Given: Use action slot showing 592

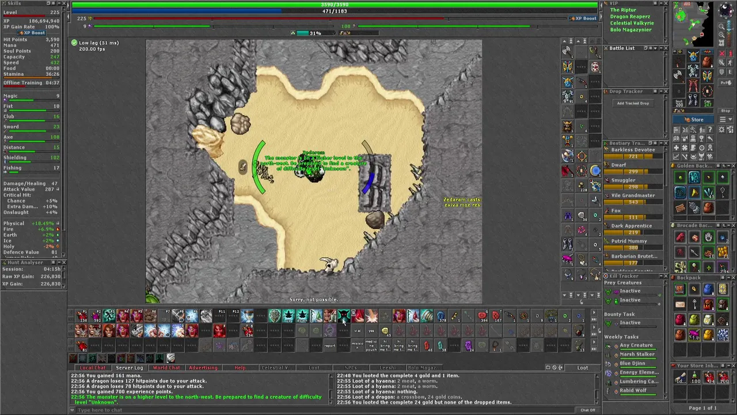Looking at the screenshot, I should 96,315.
